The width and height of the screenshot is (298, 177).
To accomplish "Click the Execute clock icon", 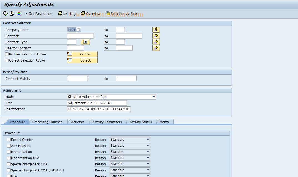I will 5,14.
